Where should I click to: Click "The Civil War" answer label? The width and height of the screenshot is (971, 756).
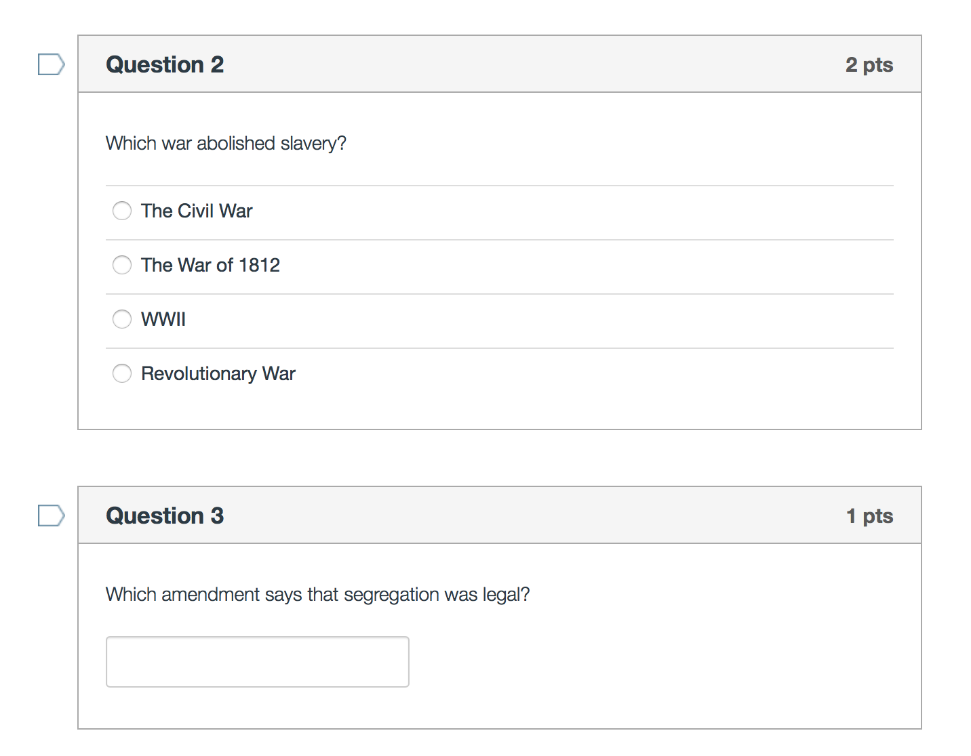(x=197, y=211)
